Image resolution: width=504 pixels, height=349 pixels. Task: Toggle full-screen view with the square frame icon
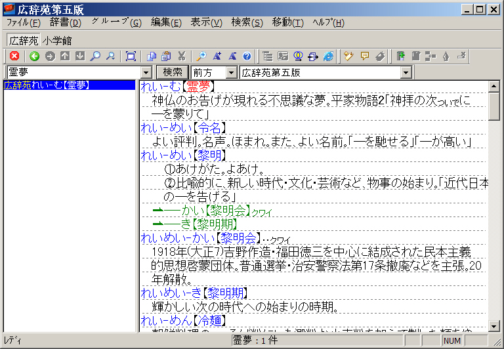tap(131, 56)
